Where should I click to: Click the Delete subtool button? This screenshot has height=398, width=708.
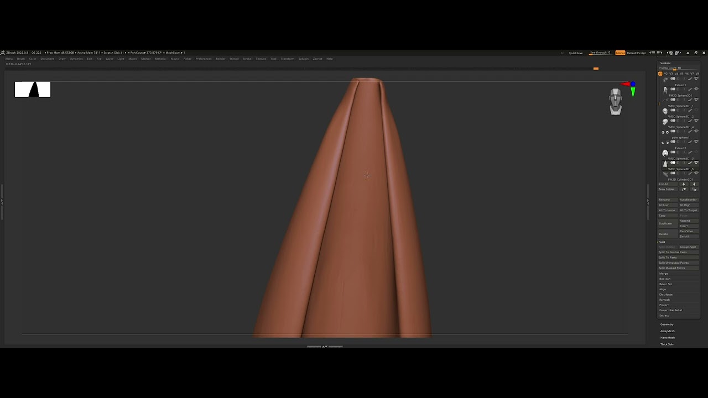[668, 234]
